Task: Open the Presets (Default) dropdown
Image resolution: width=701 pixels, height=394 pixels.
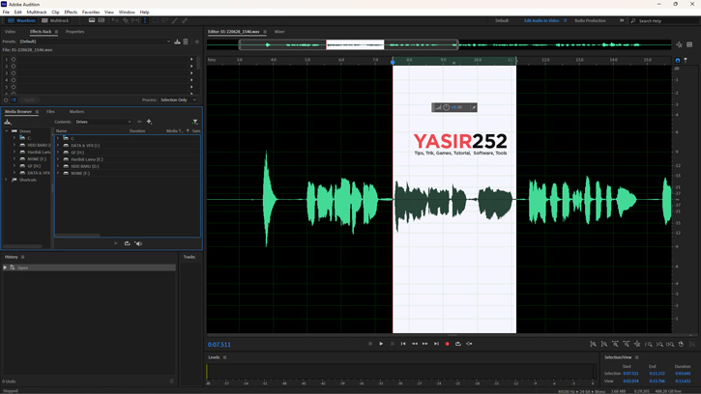Action: click(95, 42)
